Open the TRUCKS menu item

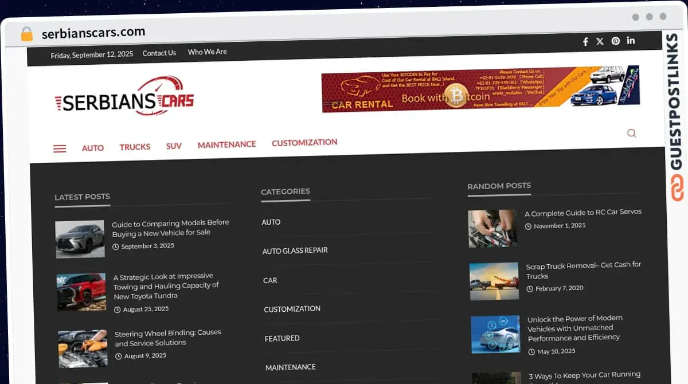click(135, 147)
